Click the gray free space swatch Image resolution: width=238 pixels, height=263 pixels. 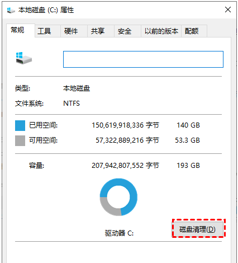[x=20, y=140]
